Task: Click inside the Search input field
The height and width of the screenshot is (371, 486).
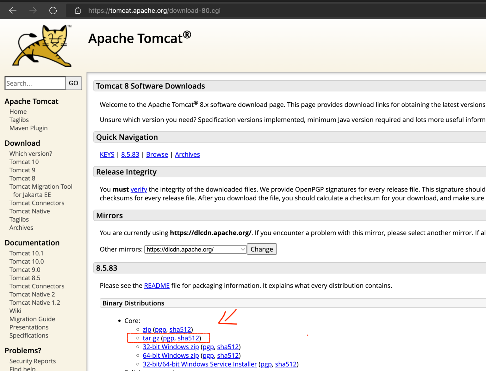Action: pos(35,83)
